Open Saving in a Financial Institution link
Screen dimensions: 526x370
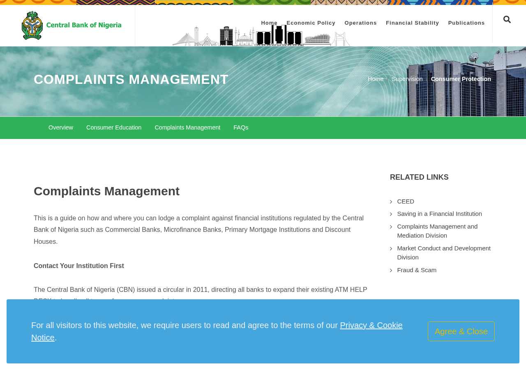tap(440, 214)
